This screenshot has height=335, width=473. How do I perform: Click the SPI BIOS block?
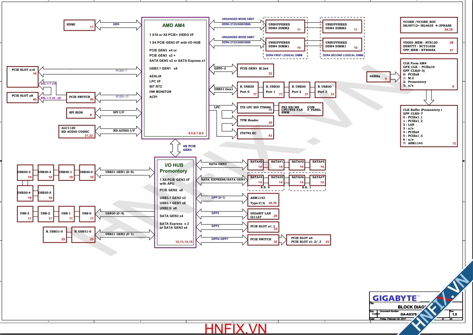pos(80,113)
